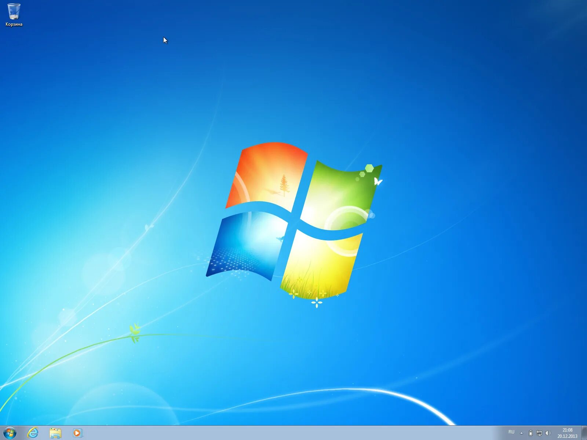
Task: Check battery status in system tray
Action: pyautogui.click(x=531, y=433)
